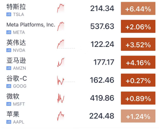
Task: Tap the +3.52% change badge for Nvidia
Action: click(x=138, y=44)
